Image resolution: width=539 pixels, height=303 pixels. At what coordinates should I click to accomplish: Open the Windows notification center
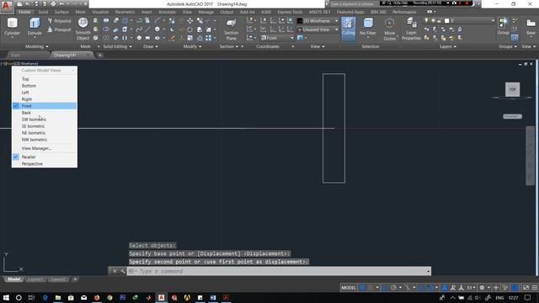click(x=527, y=297)
